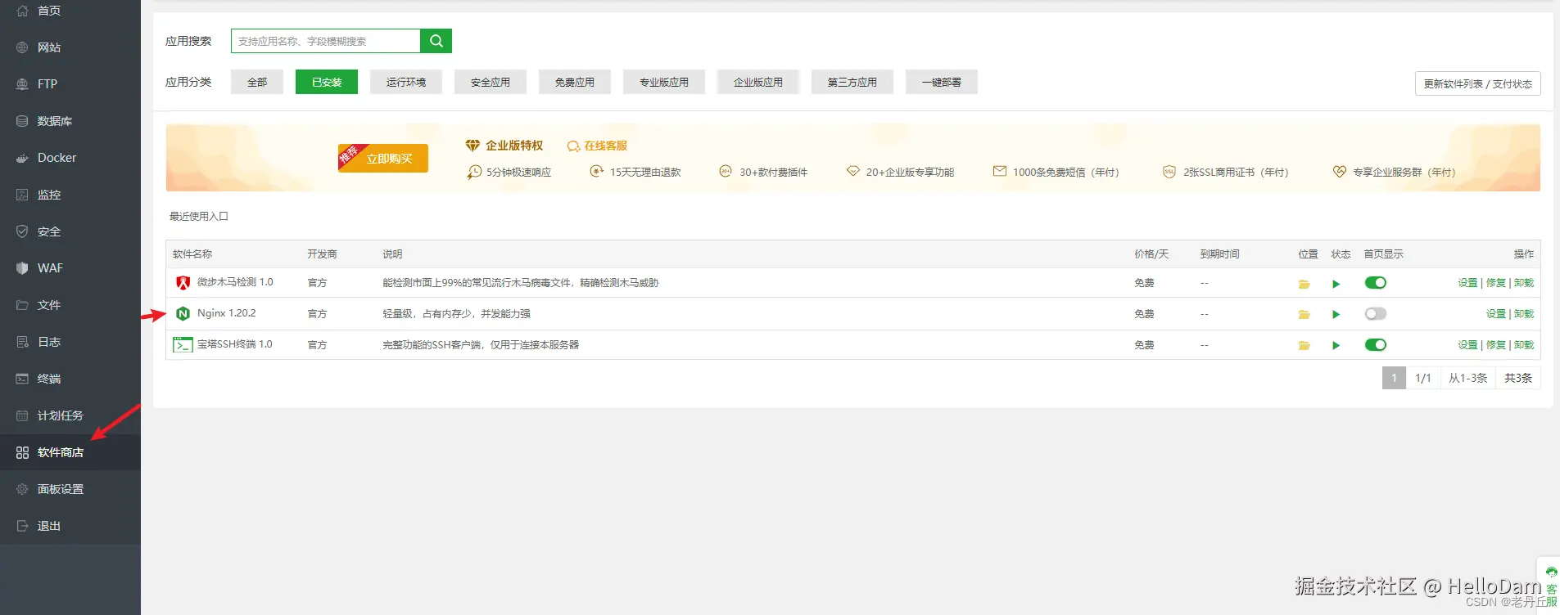Focus the 应用搜索 input field
1560x615 pixels.
326,41
